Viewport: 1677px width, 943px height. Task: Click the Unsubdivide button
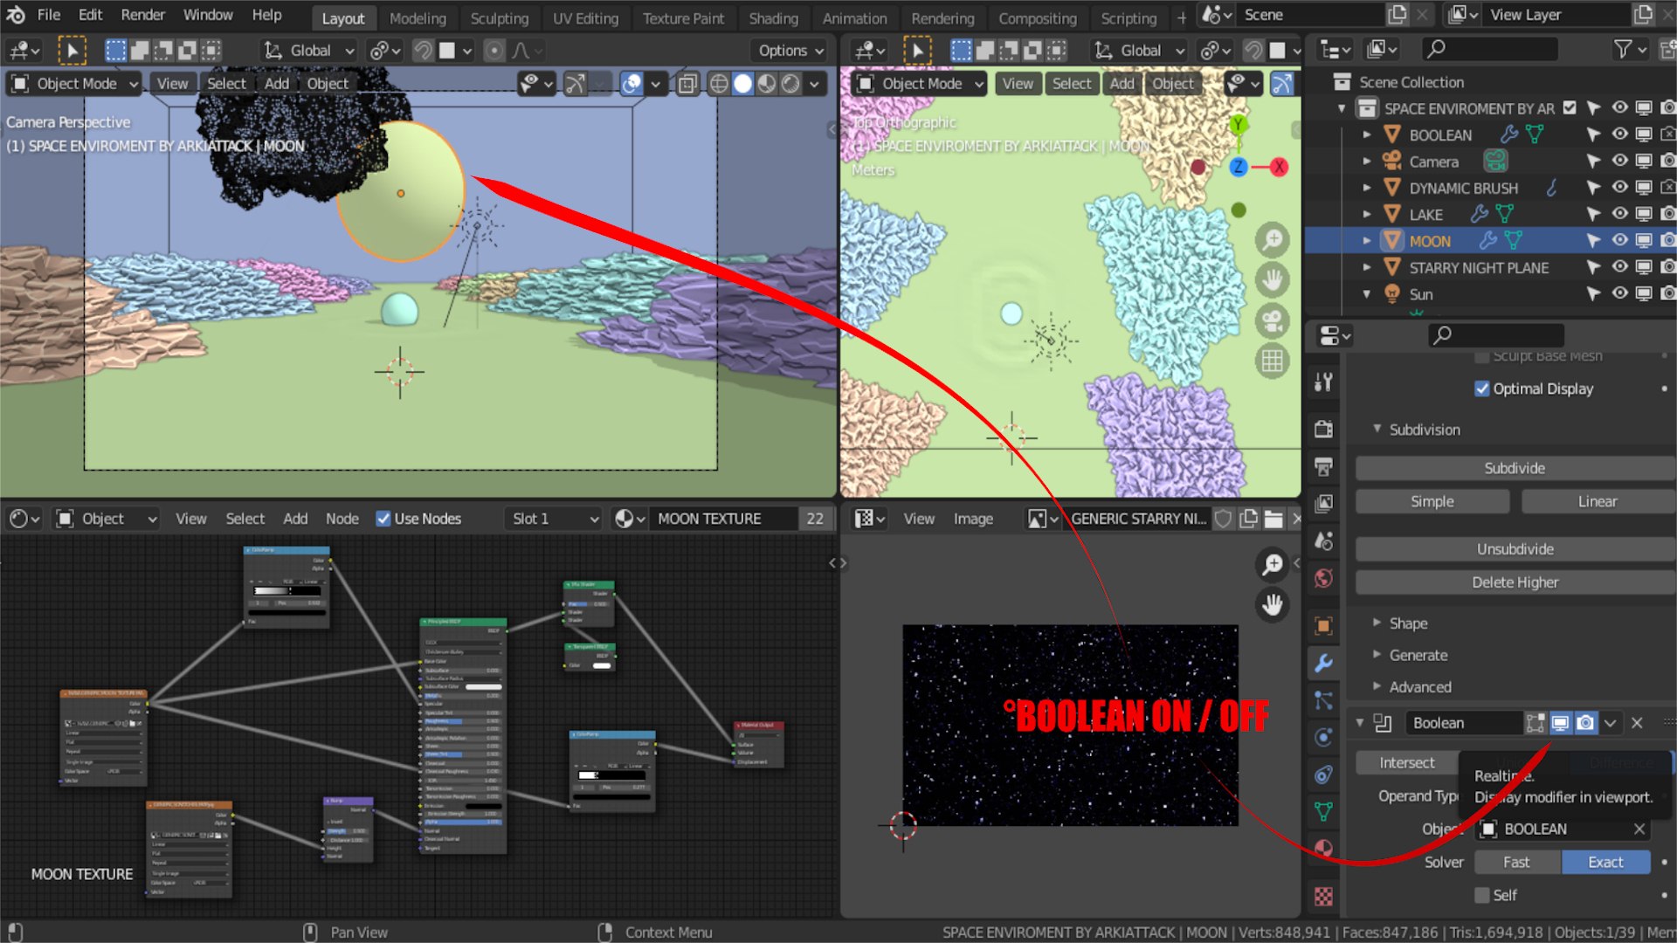click(1515, 549)
